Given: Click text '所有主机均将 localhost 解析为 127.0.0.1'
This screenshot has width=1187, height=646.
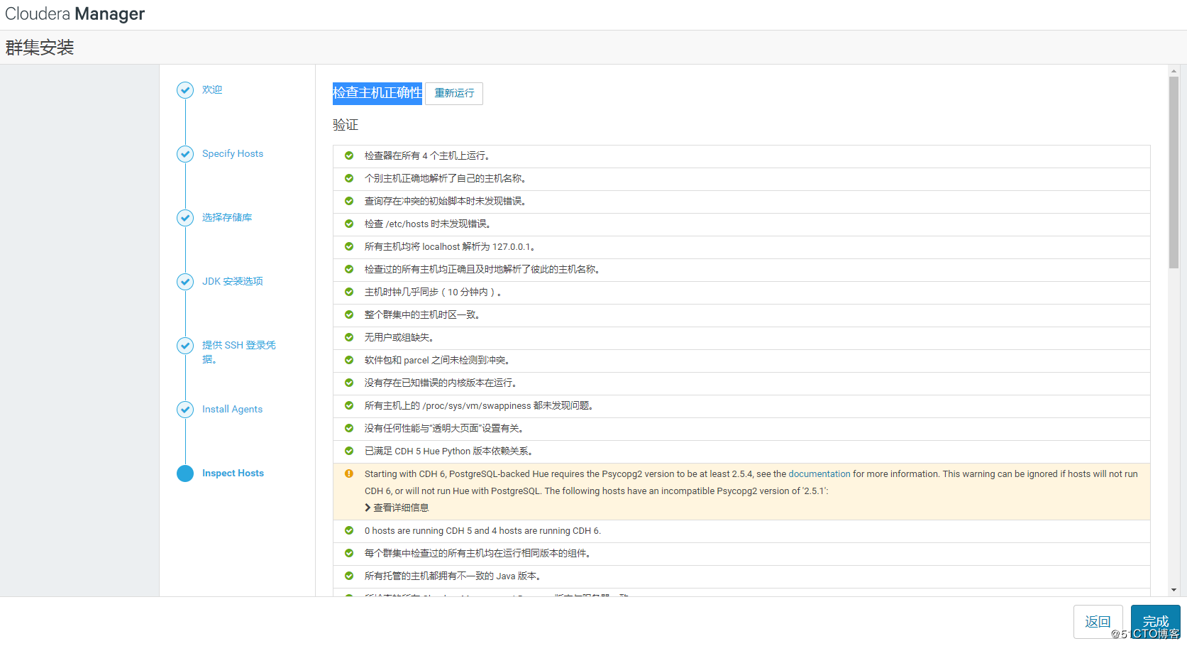Looking at the screenshot, I should [450, 246].
